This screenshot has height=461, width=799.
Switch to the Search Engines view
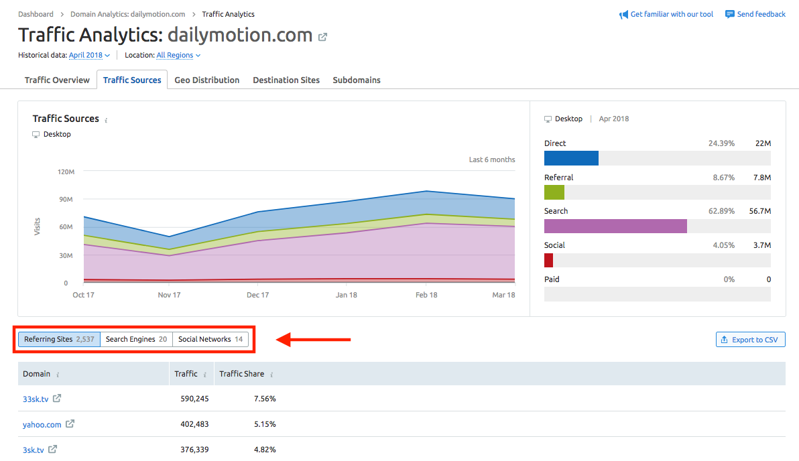(x=136, y=339)
